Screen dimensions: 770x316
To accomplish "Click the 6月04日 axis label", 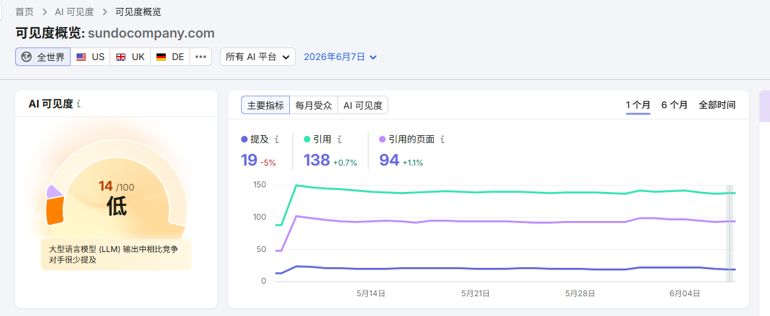I will pyautogui.click(x=685, y=294).
